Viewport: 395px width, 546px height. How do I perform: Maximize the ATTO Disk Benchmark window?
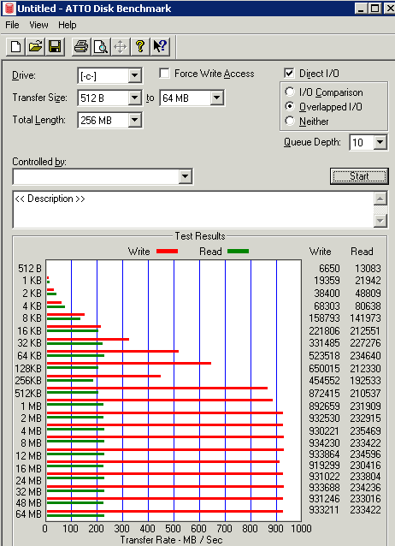[374, 9]
